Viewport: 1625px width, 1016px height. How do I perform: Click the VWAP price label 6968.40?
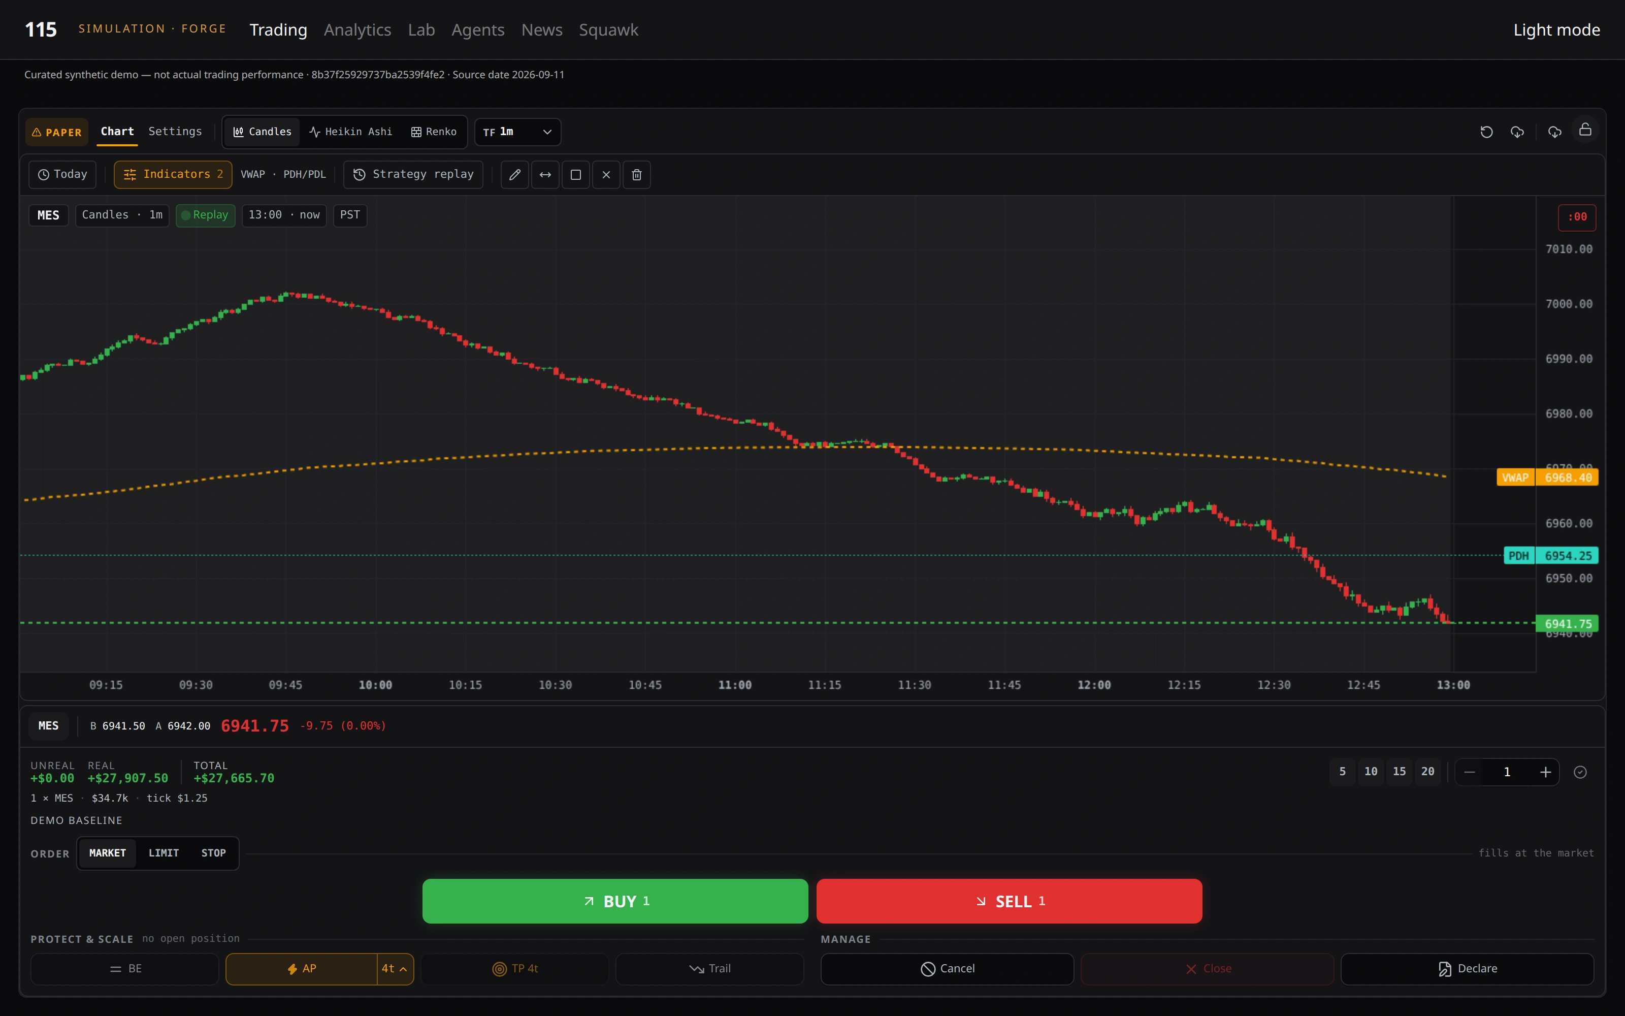1567,478
